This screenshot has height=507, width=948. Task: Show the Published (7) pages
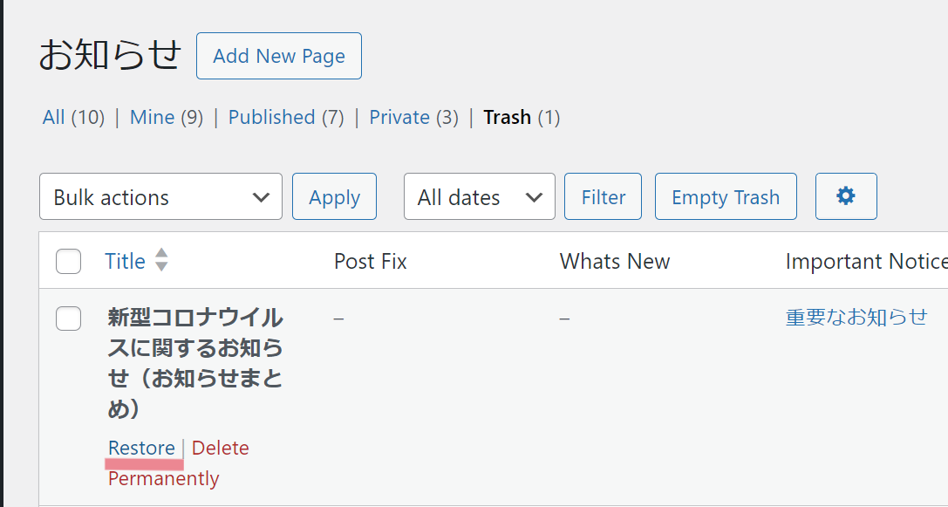tap(286, 117)
